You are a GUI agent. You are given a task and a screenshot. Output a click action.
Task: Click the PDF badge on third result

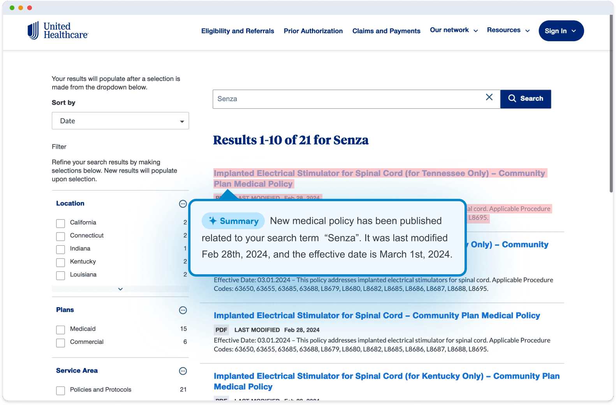click(221, 330)
